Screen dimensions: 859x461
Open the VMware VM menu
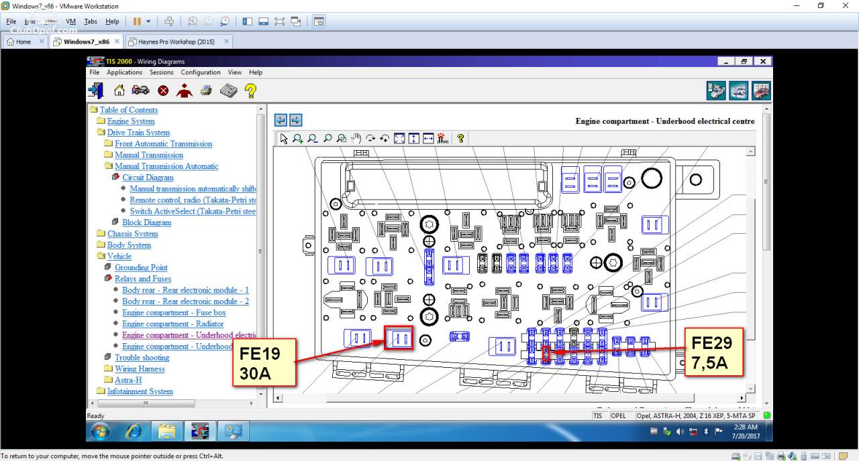click(x=70, y=21)
